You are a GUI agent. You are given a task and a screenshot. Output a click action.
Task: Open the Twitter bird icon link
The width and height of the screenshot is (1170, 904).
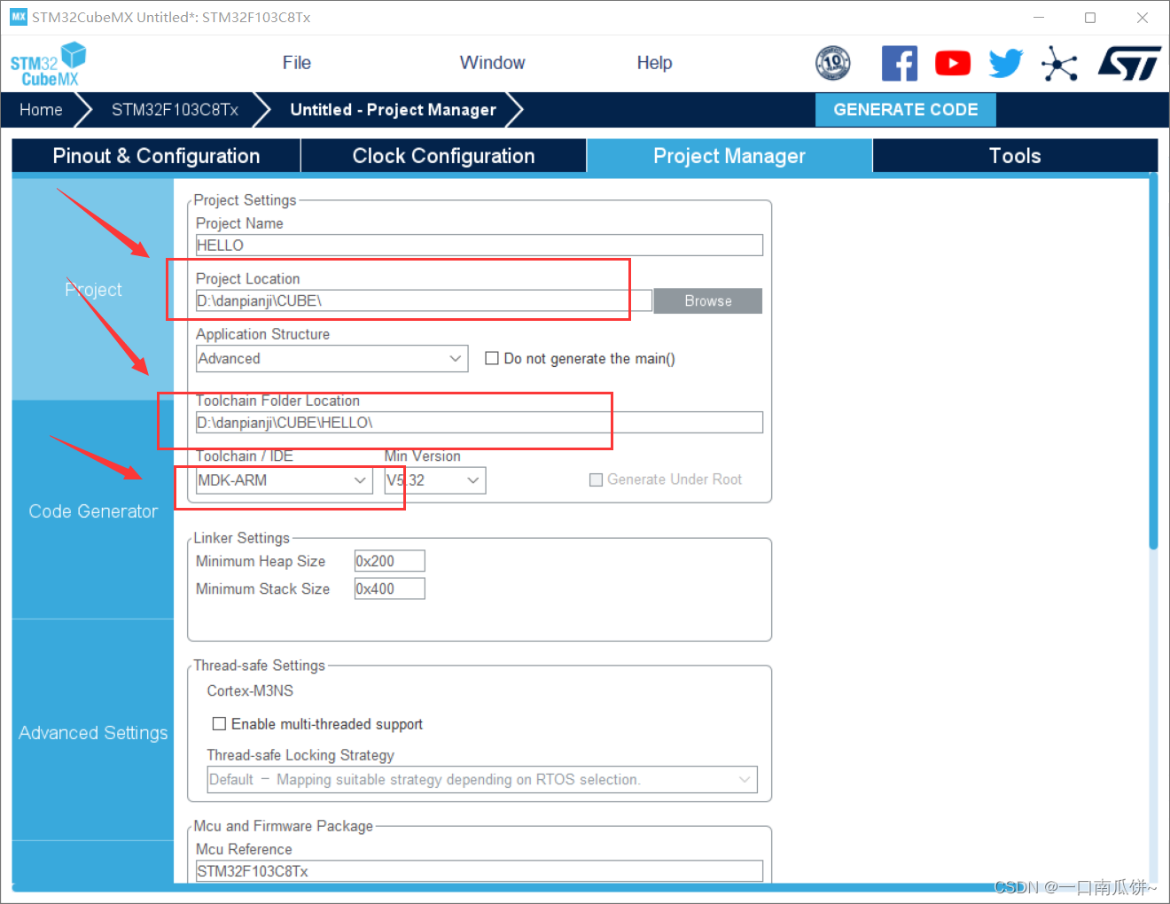point(1005,63)
